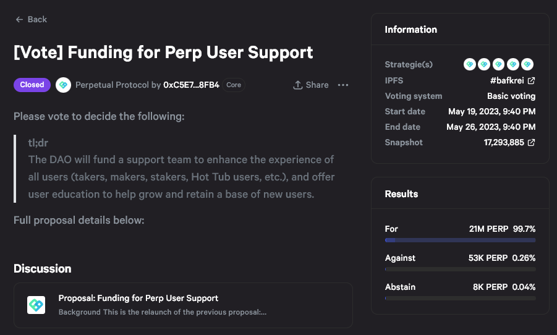
Task: Click the Perpetual Protocol space name
Action: coord(112,85)
